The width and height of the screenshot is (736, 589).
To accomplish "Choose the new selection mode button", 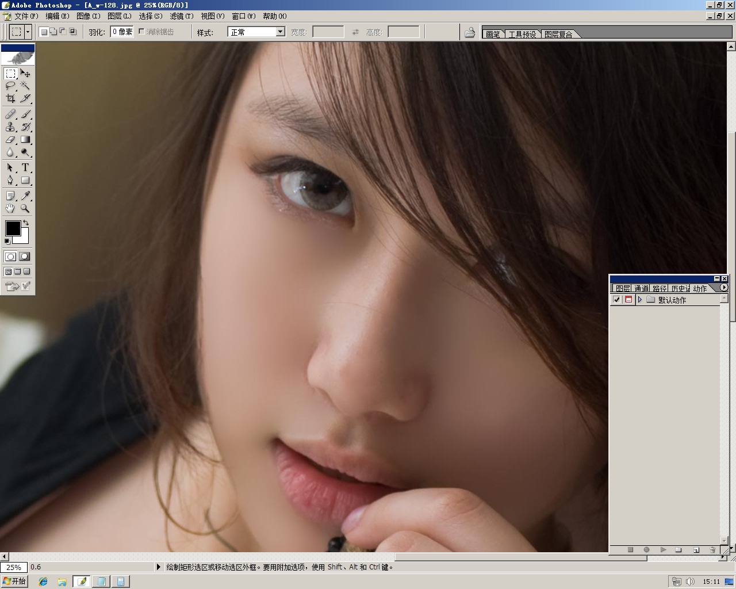I will pyautogui.click(x=44, y=32).
